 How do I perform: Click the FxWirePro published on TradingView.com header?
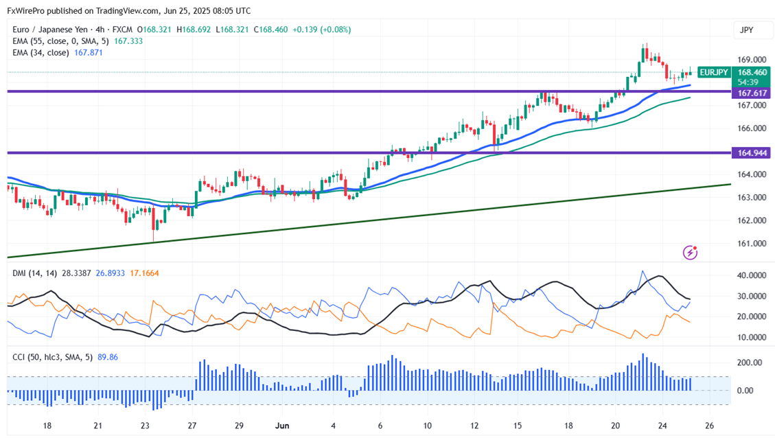click(x=128, y=11)
